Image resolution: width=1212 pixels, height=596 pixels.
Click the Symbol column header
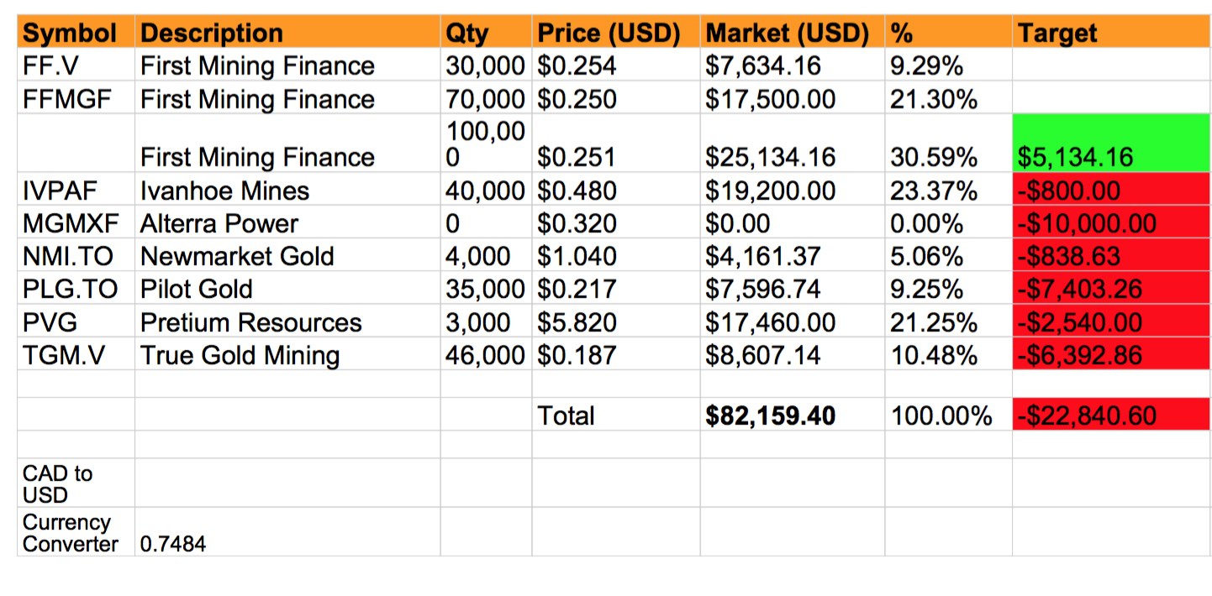(x=70, y=34)
